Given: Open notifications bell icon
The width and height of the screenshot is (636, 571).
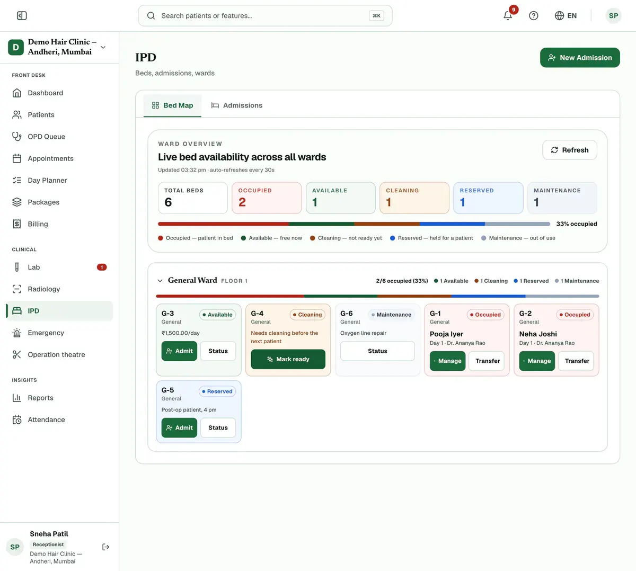Looking at the screenshot, I should tap(508, 15).
